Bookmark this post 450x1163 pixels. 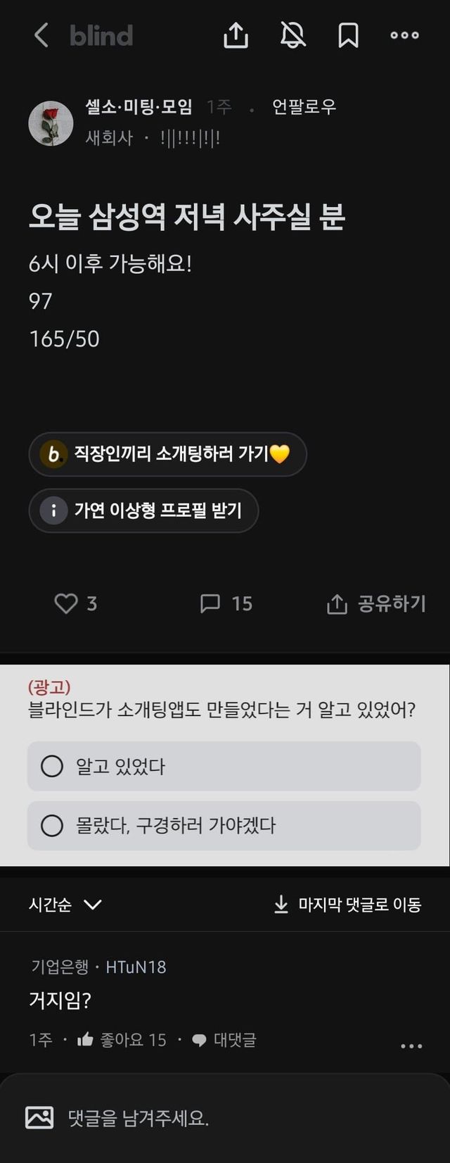(x=348, y=35)
